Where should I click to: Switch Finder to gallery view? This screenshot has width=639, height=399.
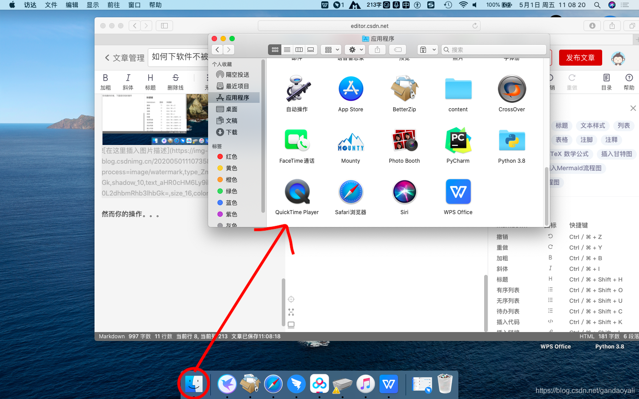tap(311, 50)
